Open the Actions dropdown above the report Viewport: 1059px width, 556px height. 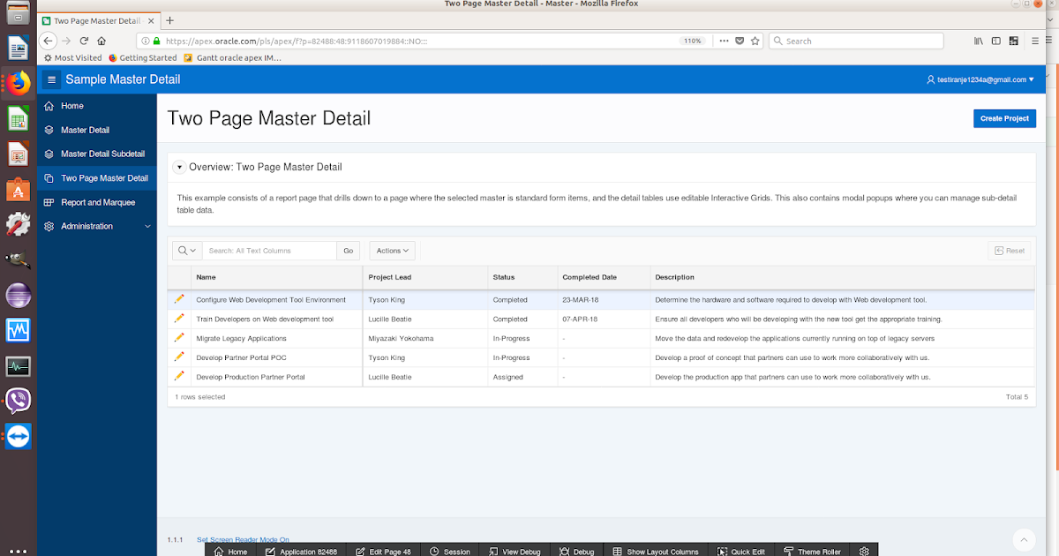click(x=391, y=250)
